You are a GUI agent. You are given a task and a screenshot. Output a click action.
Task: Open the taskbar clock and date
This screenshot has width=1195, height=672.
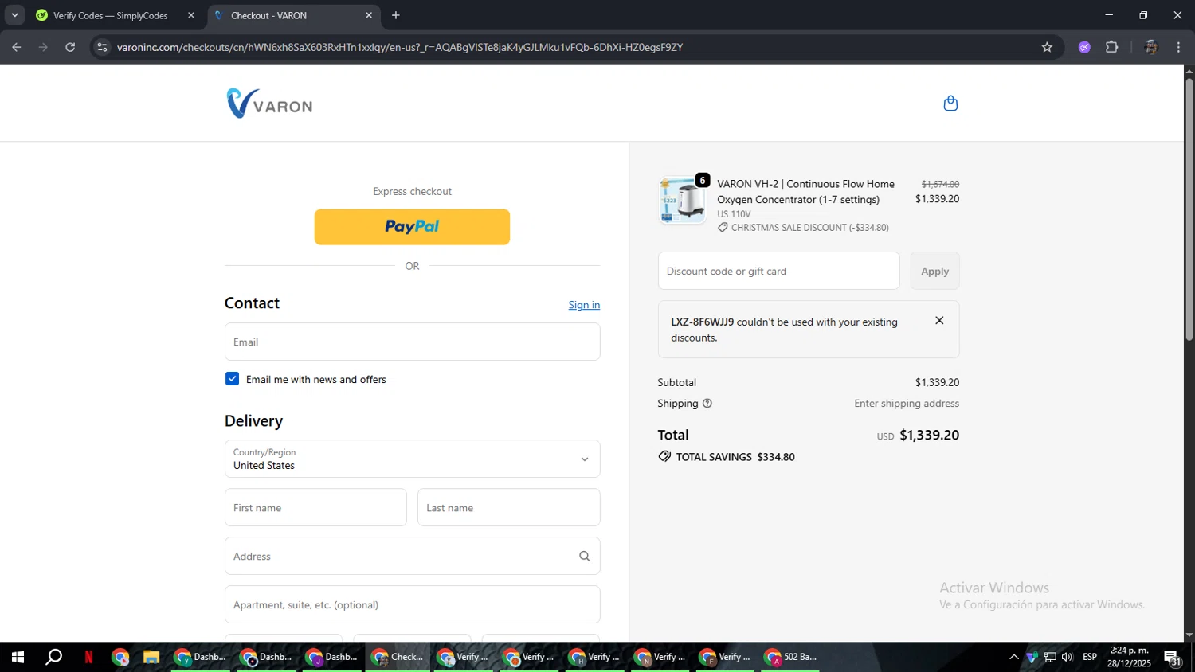pyautogui.click(x=1129, y=657)
